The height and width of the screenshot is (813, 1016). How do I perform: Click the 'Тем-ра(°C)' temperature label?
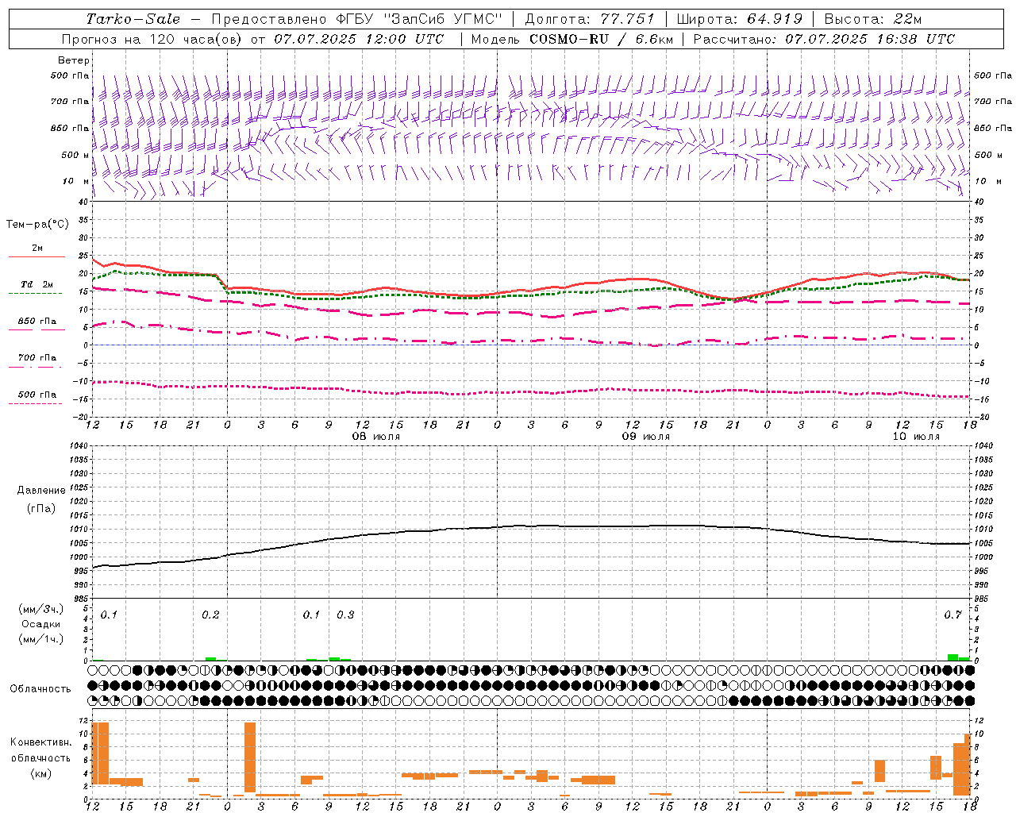[37, 224]
